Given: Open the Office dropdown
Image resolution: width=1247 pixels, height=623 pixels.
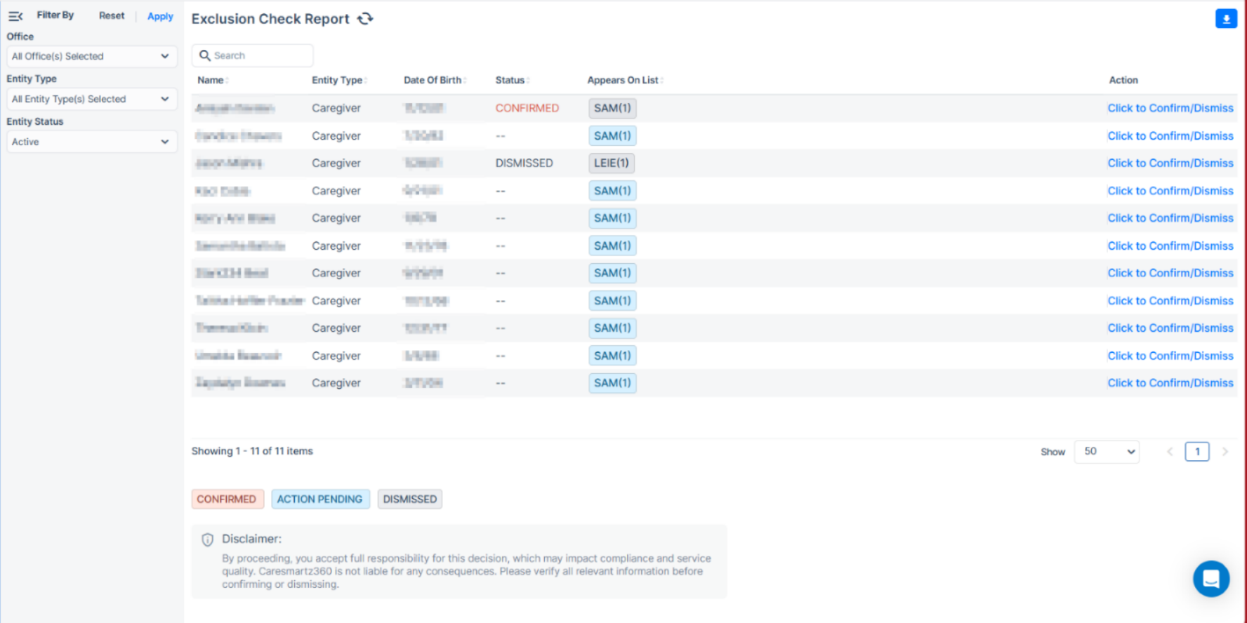Looking at the screenshot, I should [91, 56].
